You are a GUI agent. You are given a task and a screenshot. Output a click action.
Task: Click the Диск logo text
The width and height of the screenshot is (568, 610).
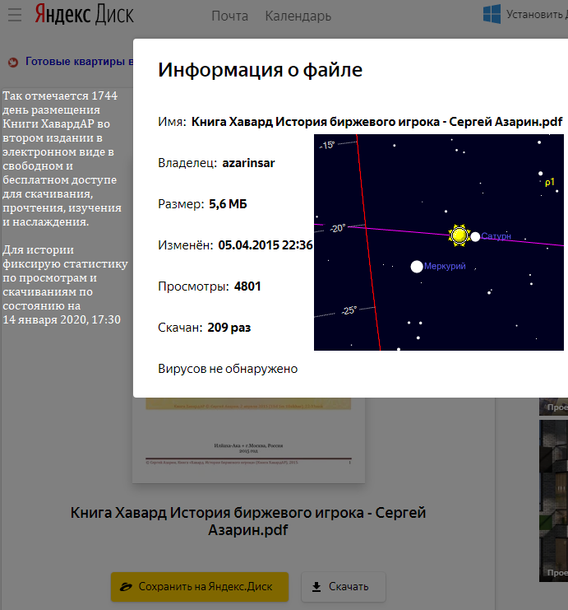115,15
